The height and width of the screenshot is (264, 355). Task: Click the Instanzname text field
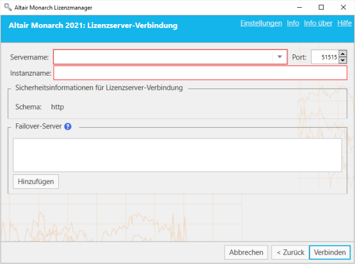pos(200,73)
